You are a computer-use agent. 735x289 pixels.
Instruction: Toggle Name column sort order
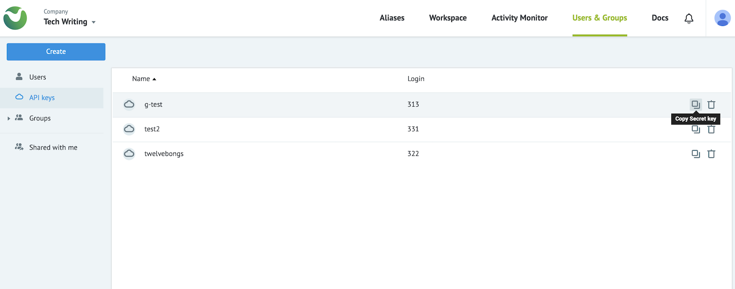[x=144, y=78]
